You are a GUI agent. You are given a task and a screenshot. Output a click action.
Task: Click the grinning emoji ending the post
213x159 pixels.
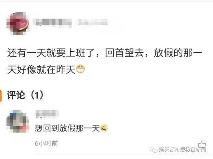[x=81, y=69]
